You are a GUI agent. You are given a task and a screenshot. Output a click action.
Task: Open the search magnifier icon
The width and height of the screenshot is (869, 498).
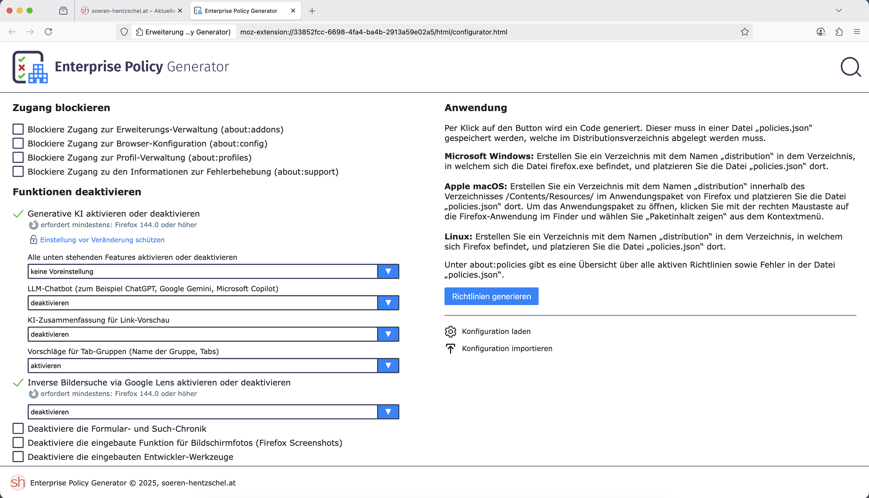850,67
